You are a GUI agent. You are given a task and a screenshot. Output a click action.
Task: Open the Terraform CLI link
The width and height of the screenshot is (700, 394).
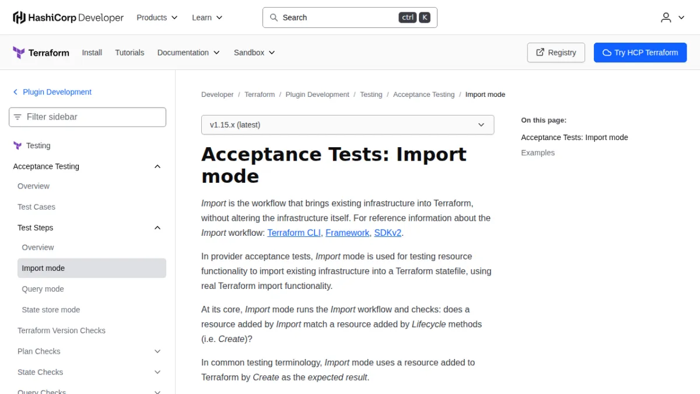(x=294, y=233)
